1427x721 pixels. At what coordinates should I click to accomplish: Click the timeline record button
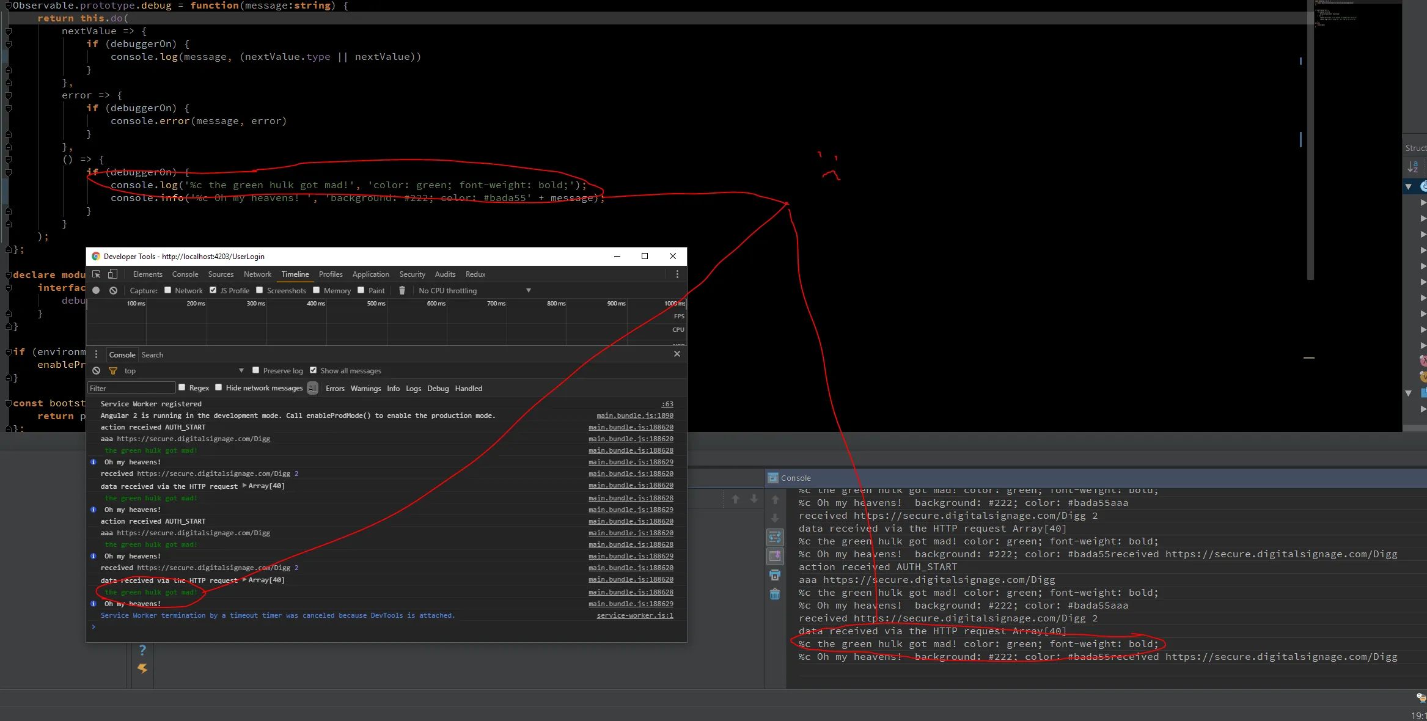(96, 291)
